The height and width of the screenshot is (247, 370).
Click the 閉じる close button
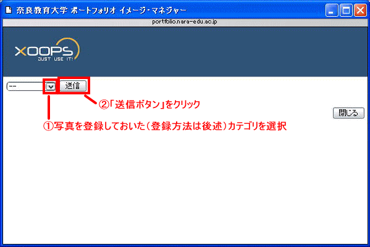coord(348,113)
